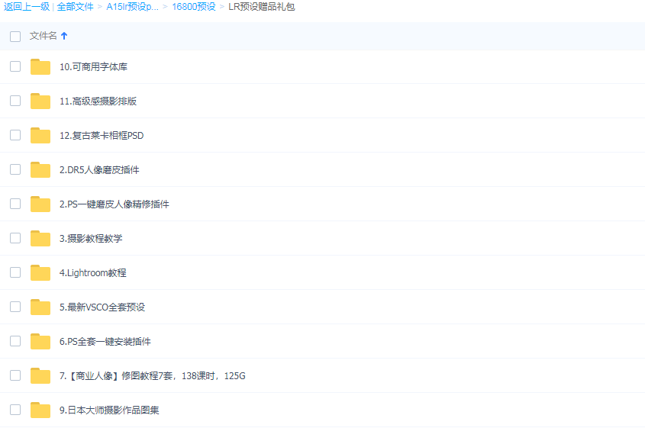The width and height of the screenshot is (645, 428).
Task: Check the box for 11.高级感摄影排版
Action: pyautogui.click(x=15, y=101)
